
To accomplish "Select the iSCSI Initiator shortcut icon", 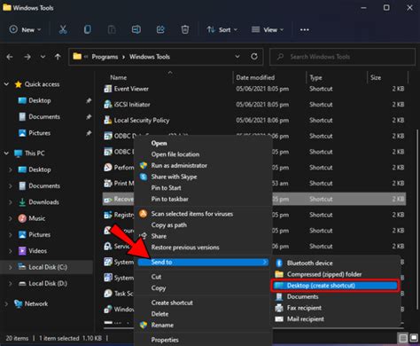I will click(108, 104).
